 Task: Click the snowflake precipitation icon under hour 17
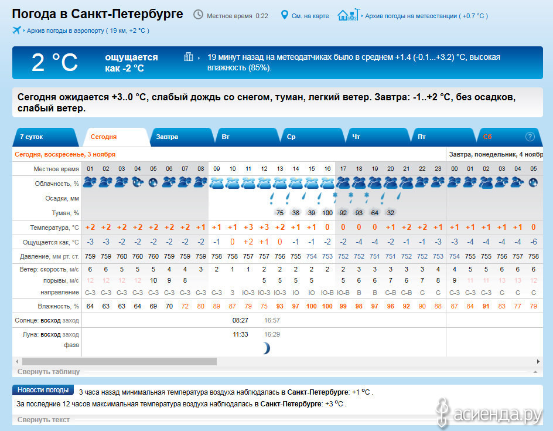tap(336, 198)
